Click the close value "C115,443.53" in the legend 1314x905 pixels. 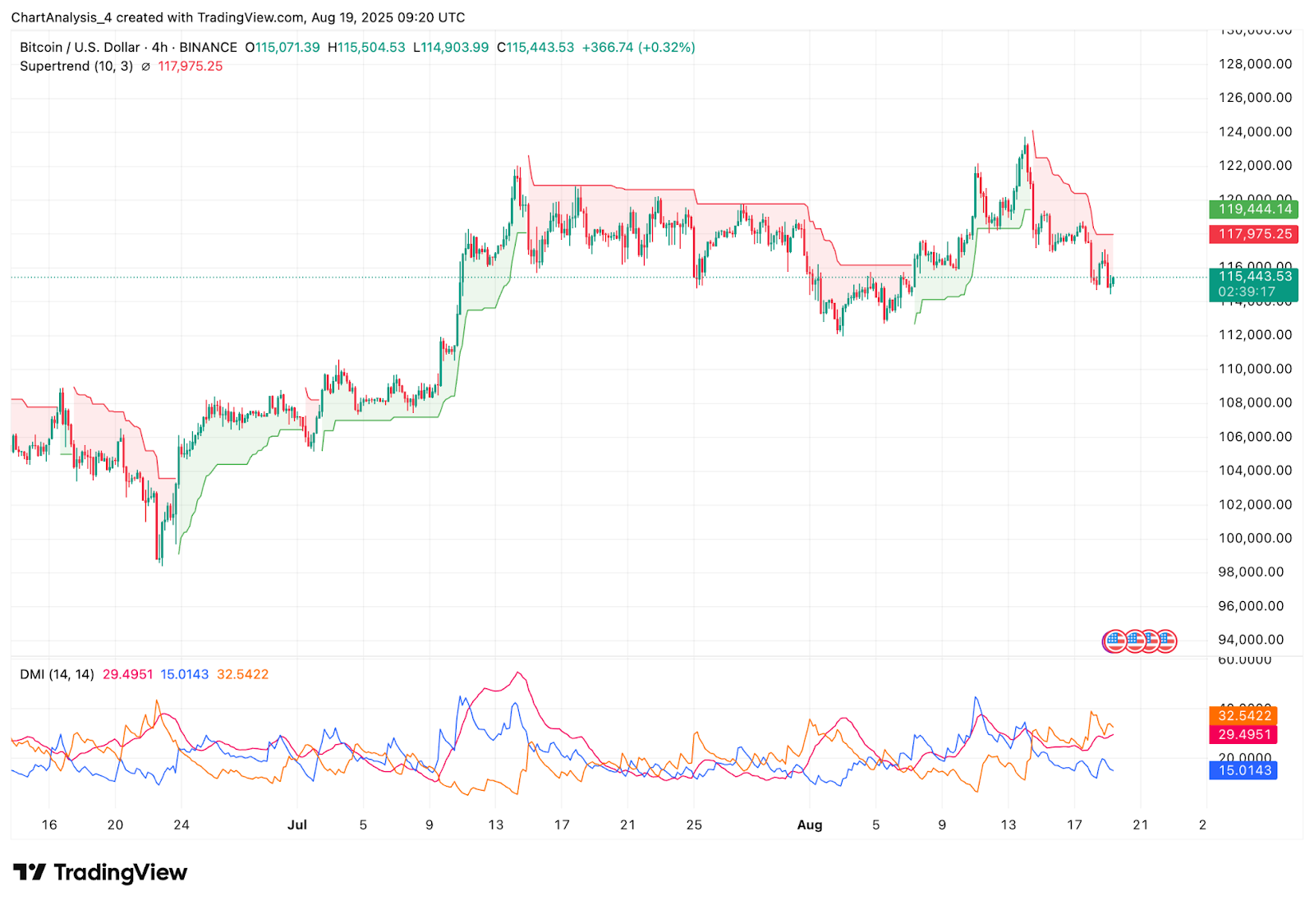click(x=535, y=48)
